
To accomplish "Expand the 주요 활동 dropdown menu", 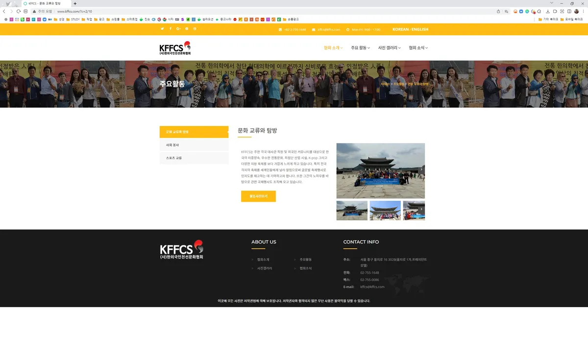I will pyautogui.click(x=360, y=48).
